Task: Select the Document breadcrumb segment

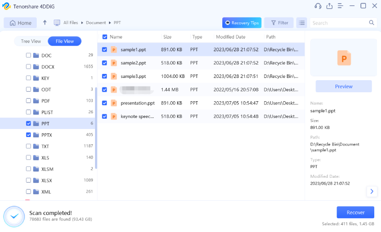Action: click(95, 22)
